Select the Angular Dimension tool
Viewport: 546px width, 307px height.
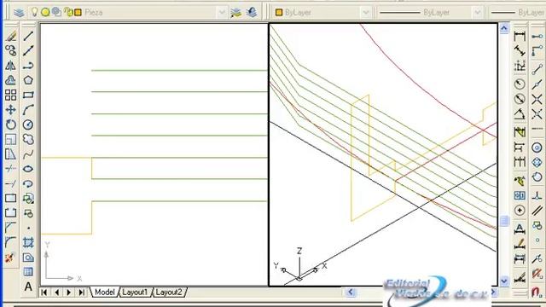(x=520, y=113)
